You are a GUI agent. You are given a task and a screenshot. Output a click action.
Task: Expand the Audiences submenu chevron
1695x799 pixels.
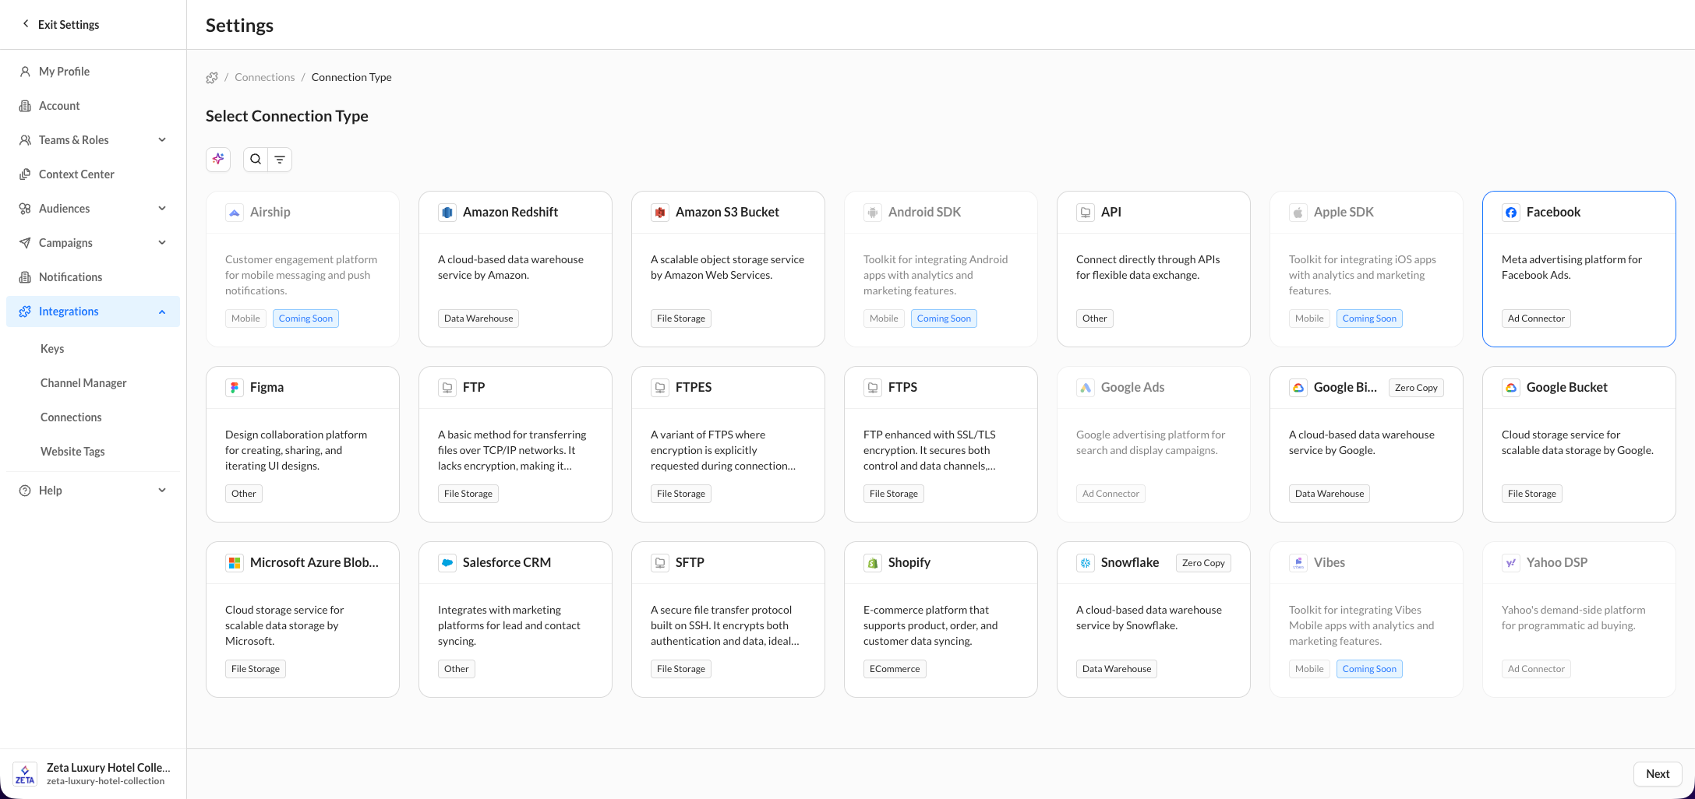pos(162,209)
